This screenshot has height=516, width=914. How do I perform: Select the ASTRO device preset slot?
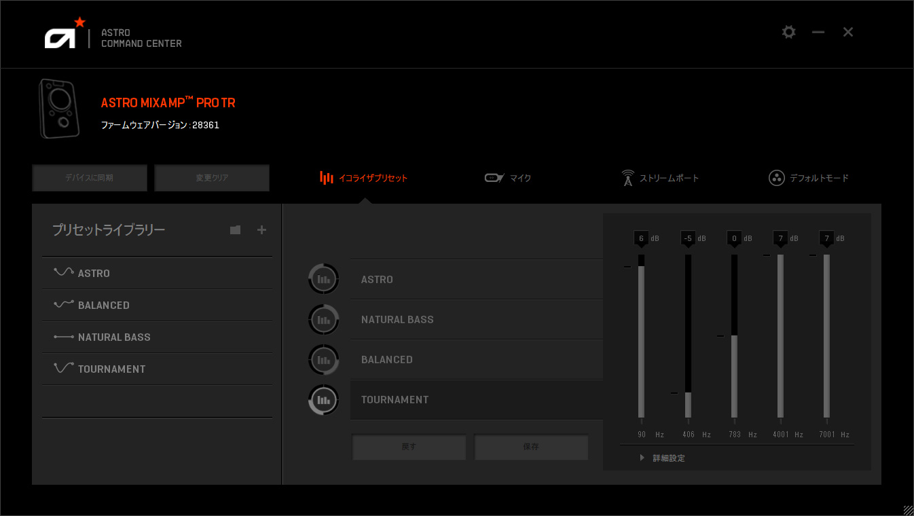coord(477,279)
